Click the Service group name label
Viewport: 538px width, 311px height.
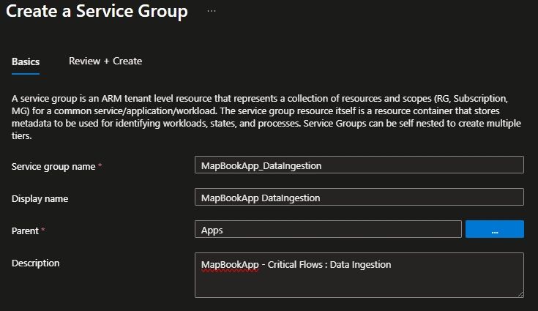tap(53, 167)
